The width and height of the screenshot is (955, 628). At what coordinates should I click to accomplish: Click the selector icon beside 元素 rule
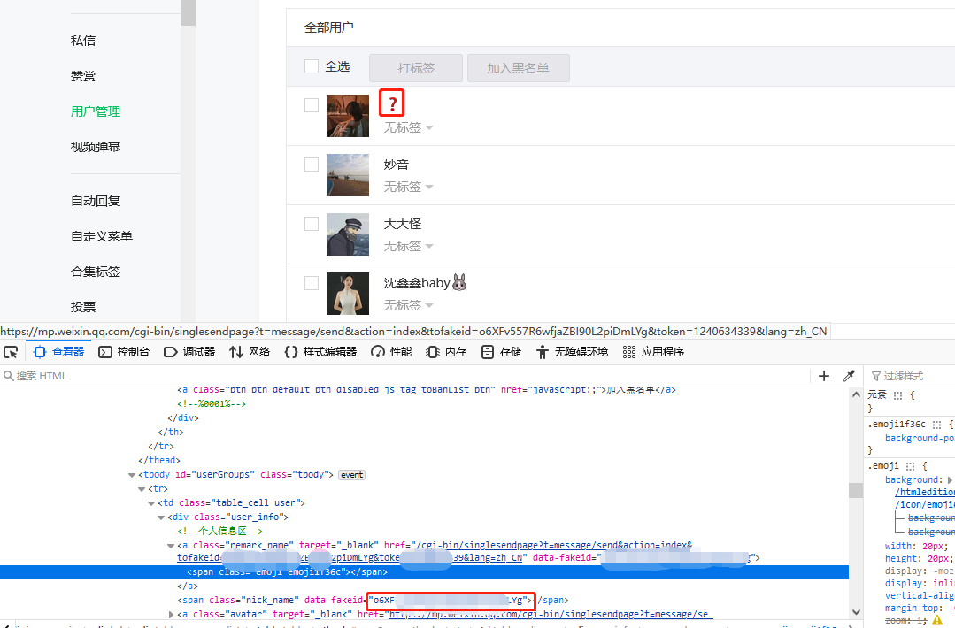coord(897,395)
